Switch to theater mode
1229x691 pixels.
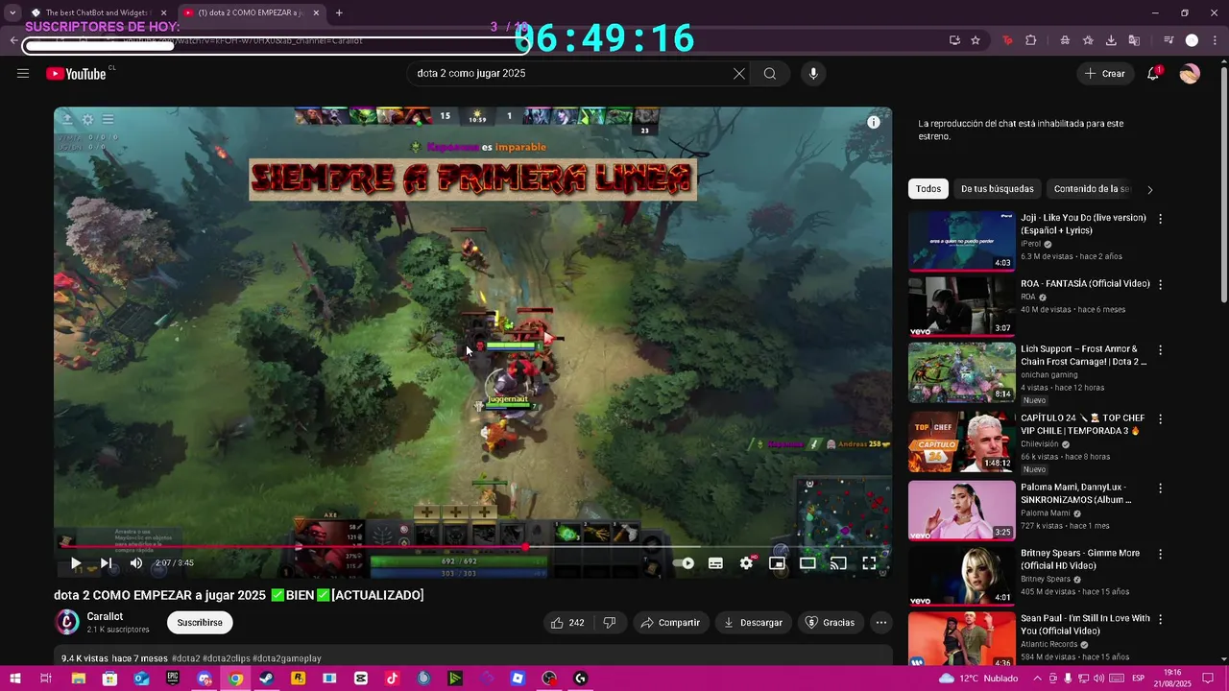[x=807, y=563]
